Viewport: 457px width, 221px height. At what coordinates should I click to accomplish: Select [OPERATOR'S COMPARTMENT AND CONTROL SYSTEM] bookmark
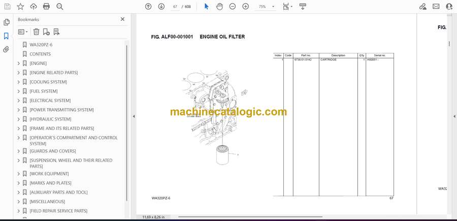pos(74,141)
